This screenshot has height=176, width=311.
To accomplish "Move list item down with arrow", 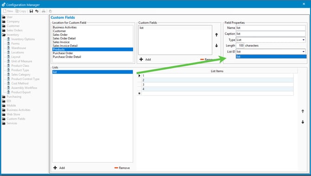I will [x=303, y=122].
